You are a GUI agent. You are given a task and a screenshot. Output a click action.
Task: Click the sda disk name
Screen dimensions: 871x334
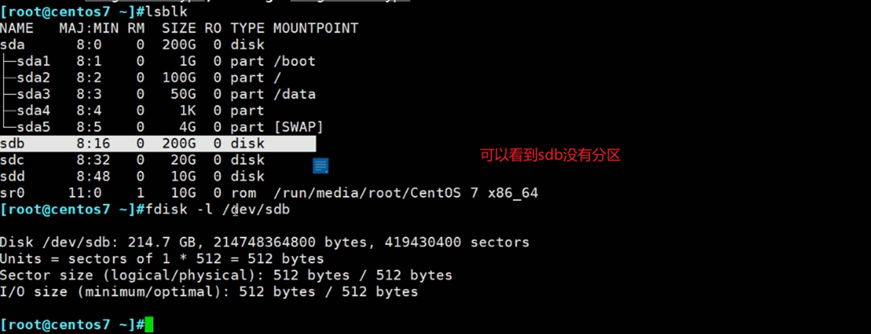(x=12, y=45)
